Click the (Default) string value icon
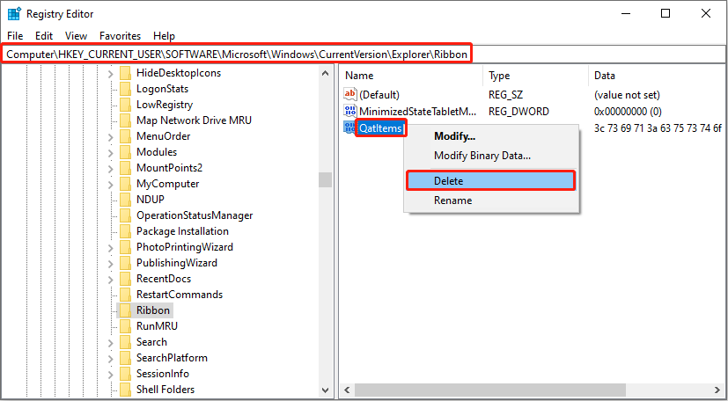 coord(350,95)
